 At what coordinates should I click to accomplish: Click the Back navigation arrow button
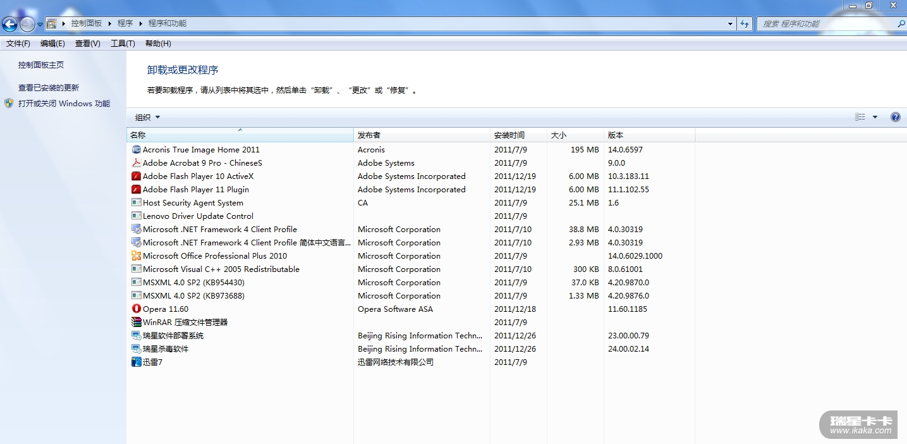coord(9,24)
